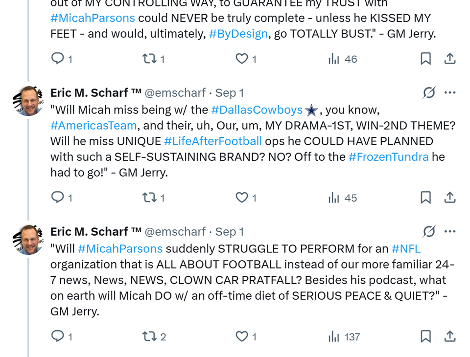Open the #MicahParsons hashtag in the top tweet

click(93, 18)
